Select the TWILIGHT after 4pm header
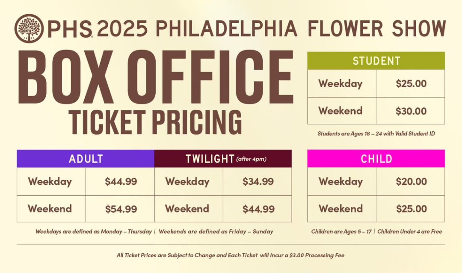The image size is (462, 273). [x=223, y=159]
